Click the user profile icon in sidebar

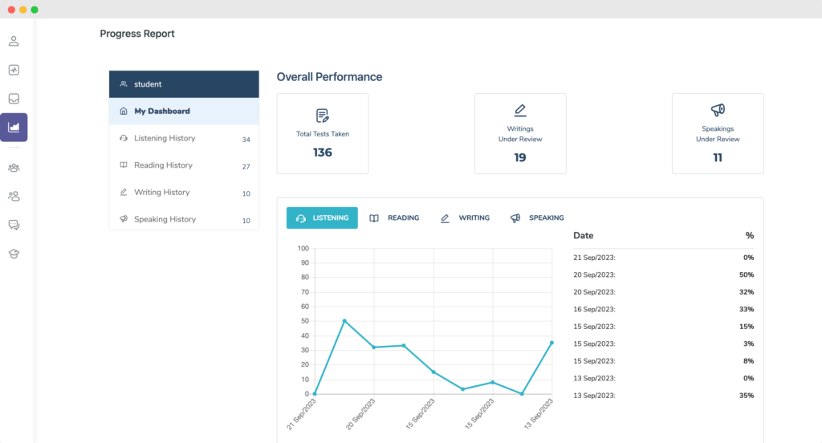point(14,41)
